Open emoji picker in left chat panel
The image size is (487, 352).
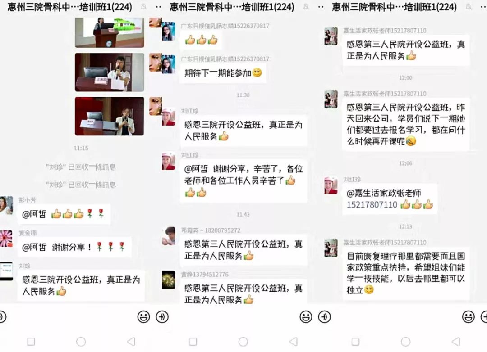coord(143,317)
